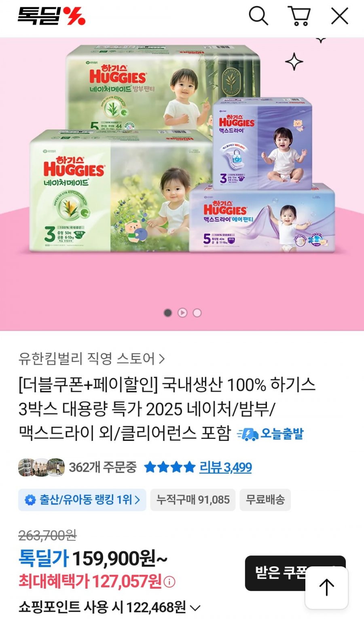Tap the 톡딜 logo
The width and height of the screenshot is (364, 619).
(x=51, y=16)
